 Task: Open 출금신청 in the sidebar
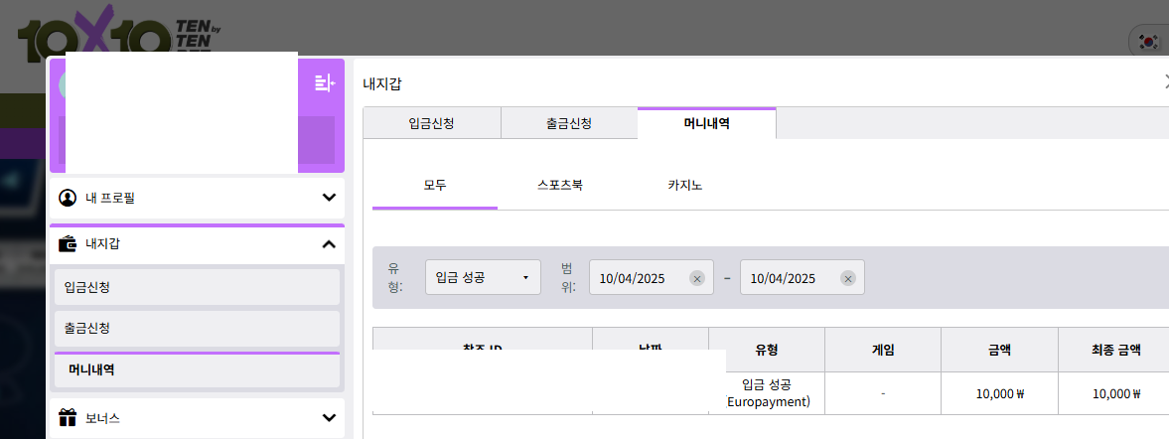[x=197, y=329]
